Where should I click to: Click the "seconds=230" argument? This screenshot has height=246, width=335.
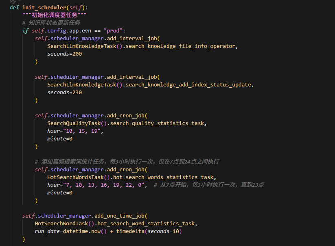(65, 93)
